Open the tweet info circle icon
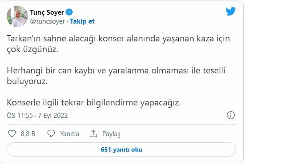 coord(231,115)
